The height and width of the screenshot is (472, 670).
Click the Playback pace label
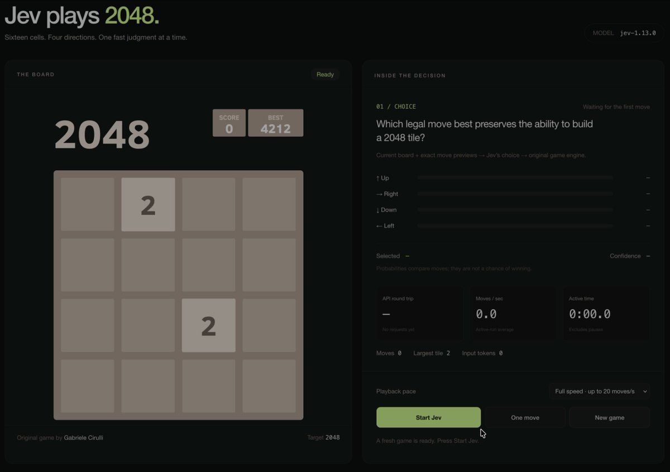point(396,391)
